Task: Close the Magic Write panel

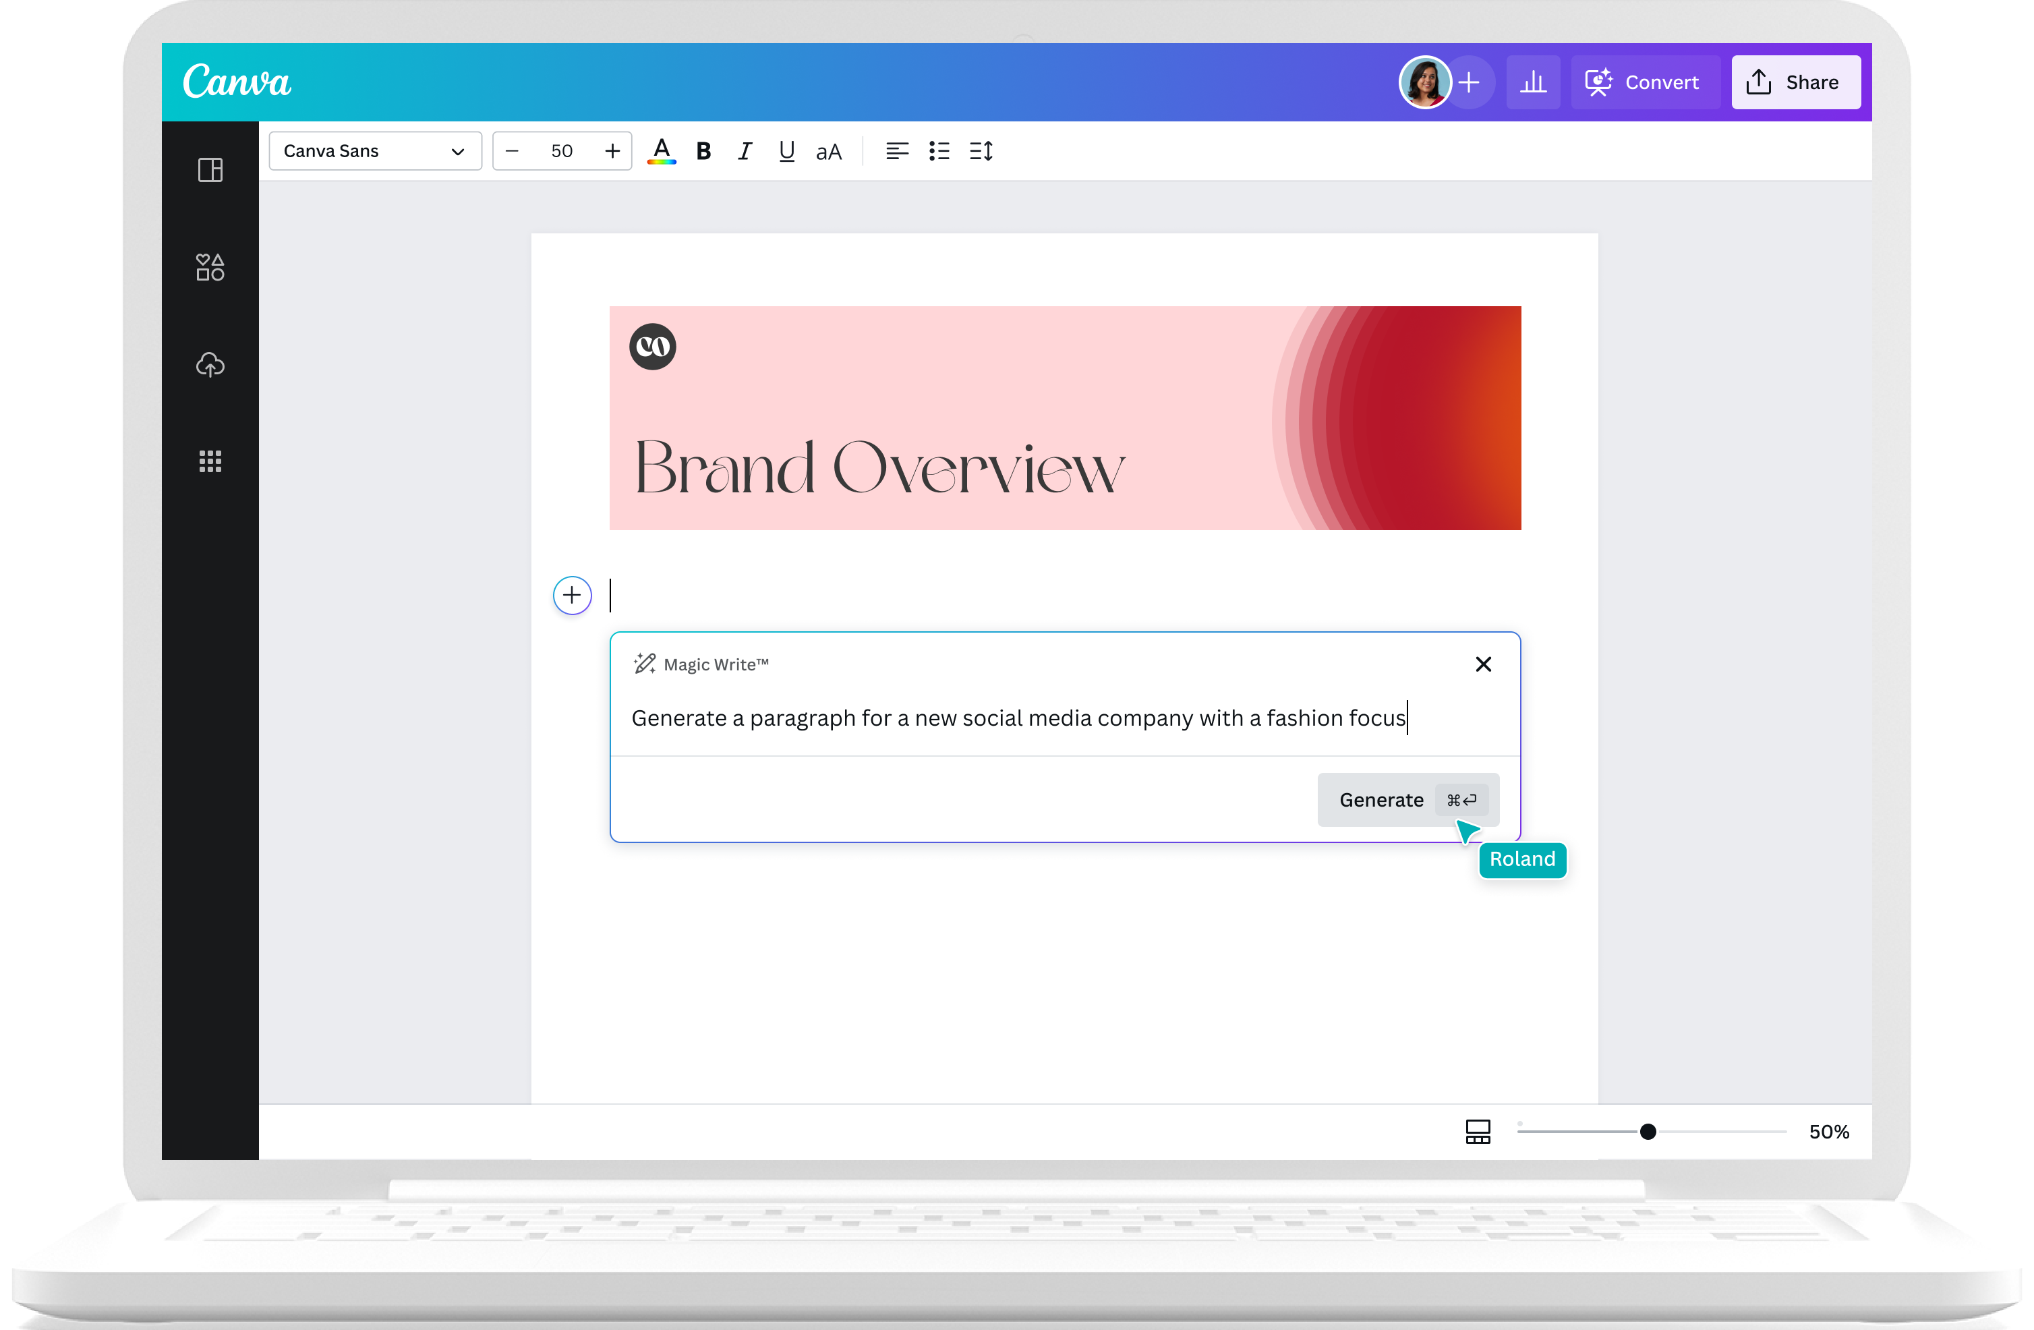Action: [x=1484, y=664]
